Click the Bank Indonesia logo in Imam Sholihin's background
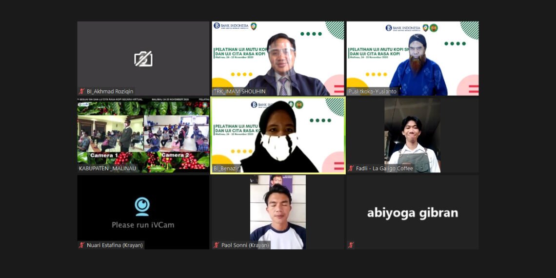Screen dimensions: 556x278 pyautogui.click(x=231, y=26)
